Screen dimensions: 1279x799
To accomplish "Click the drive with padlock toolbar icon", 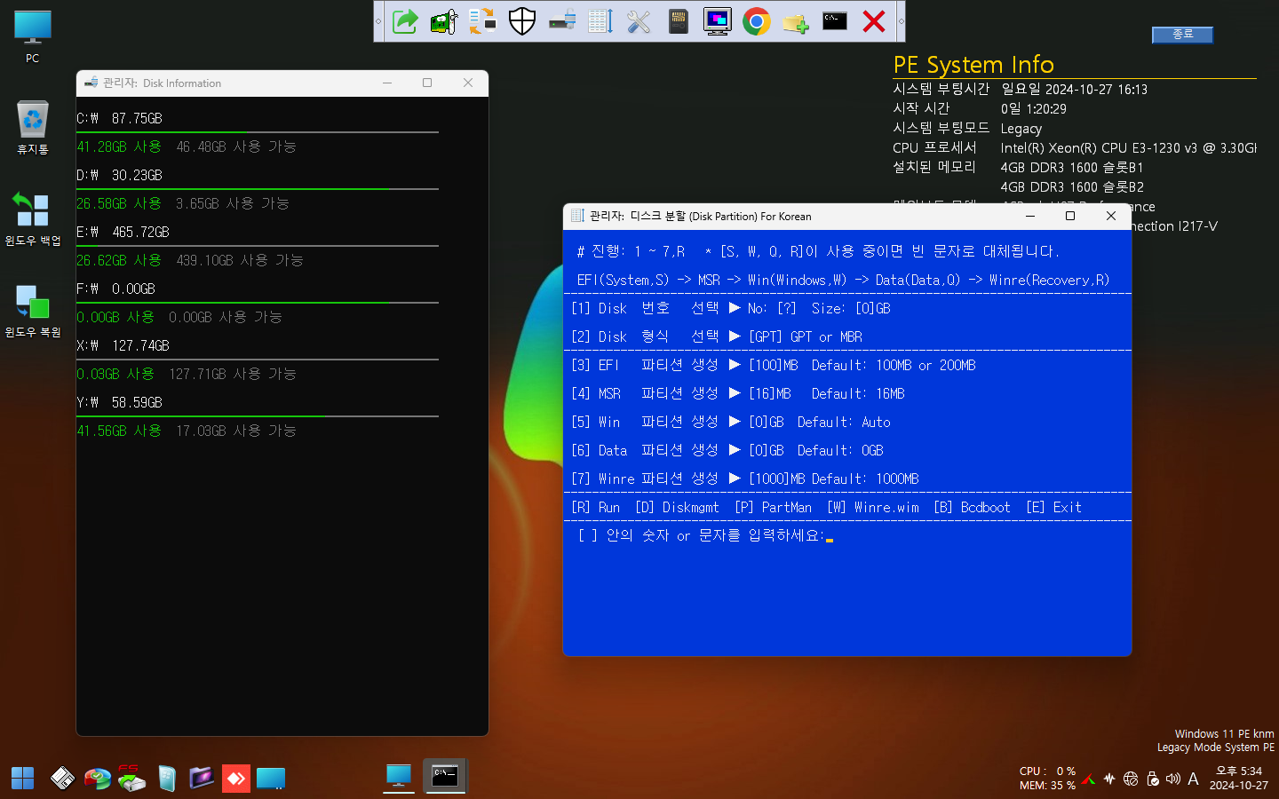I will (x=561, y=21).
